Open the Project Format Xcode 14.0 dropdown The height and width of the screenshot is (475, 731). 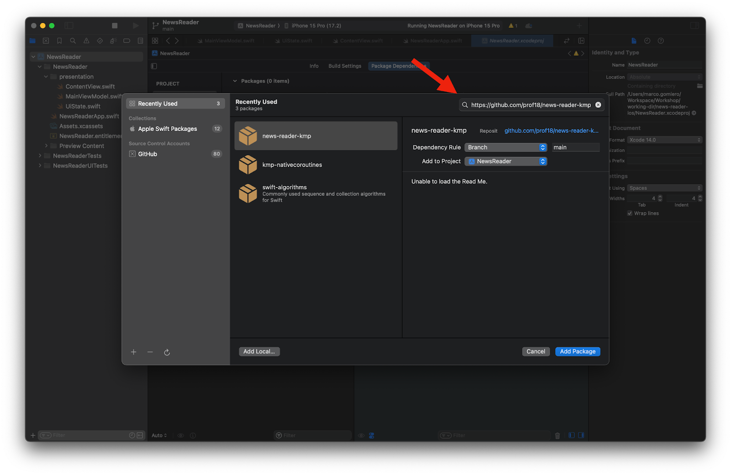[664, 140]
